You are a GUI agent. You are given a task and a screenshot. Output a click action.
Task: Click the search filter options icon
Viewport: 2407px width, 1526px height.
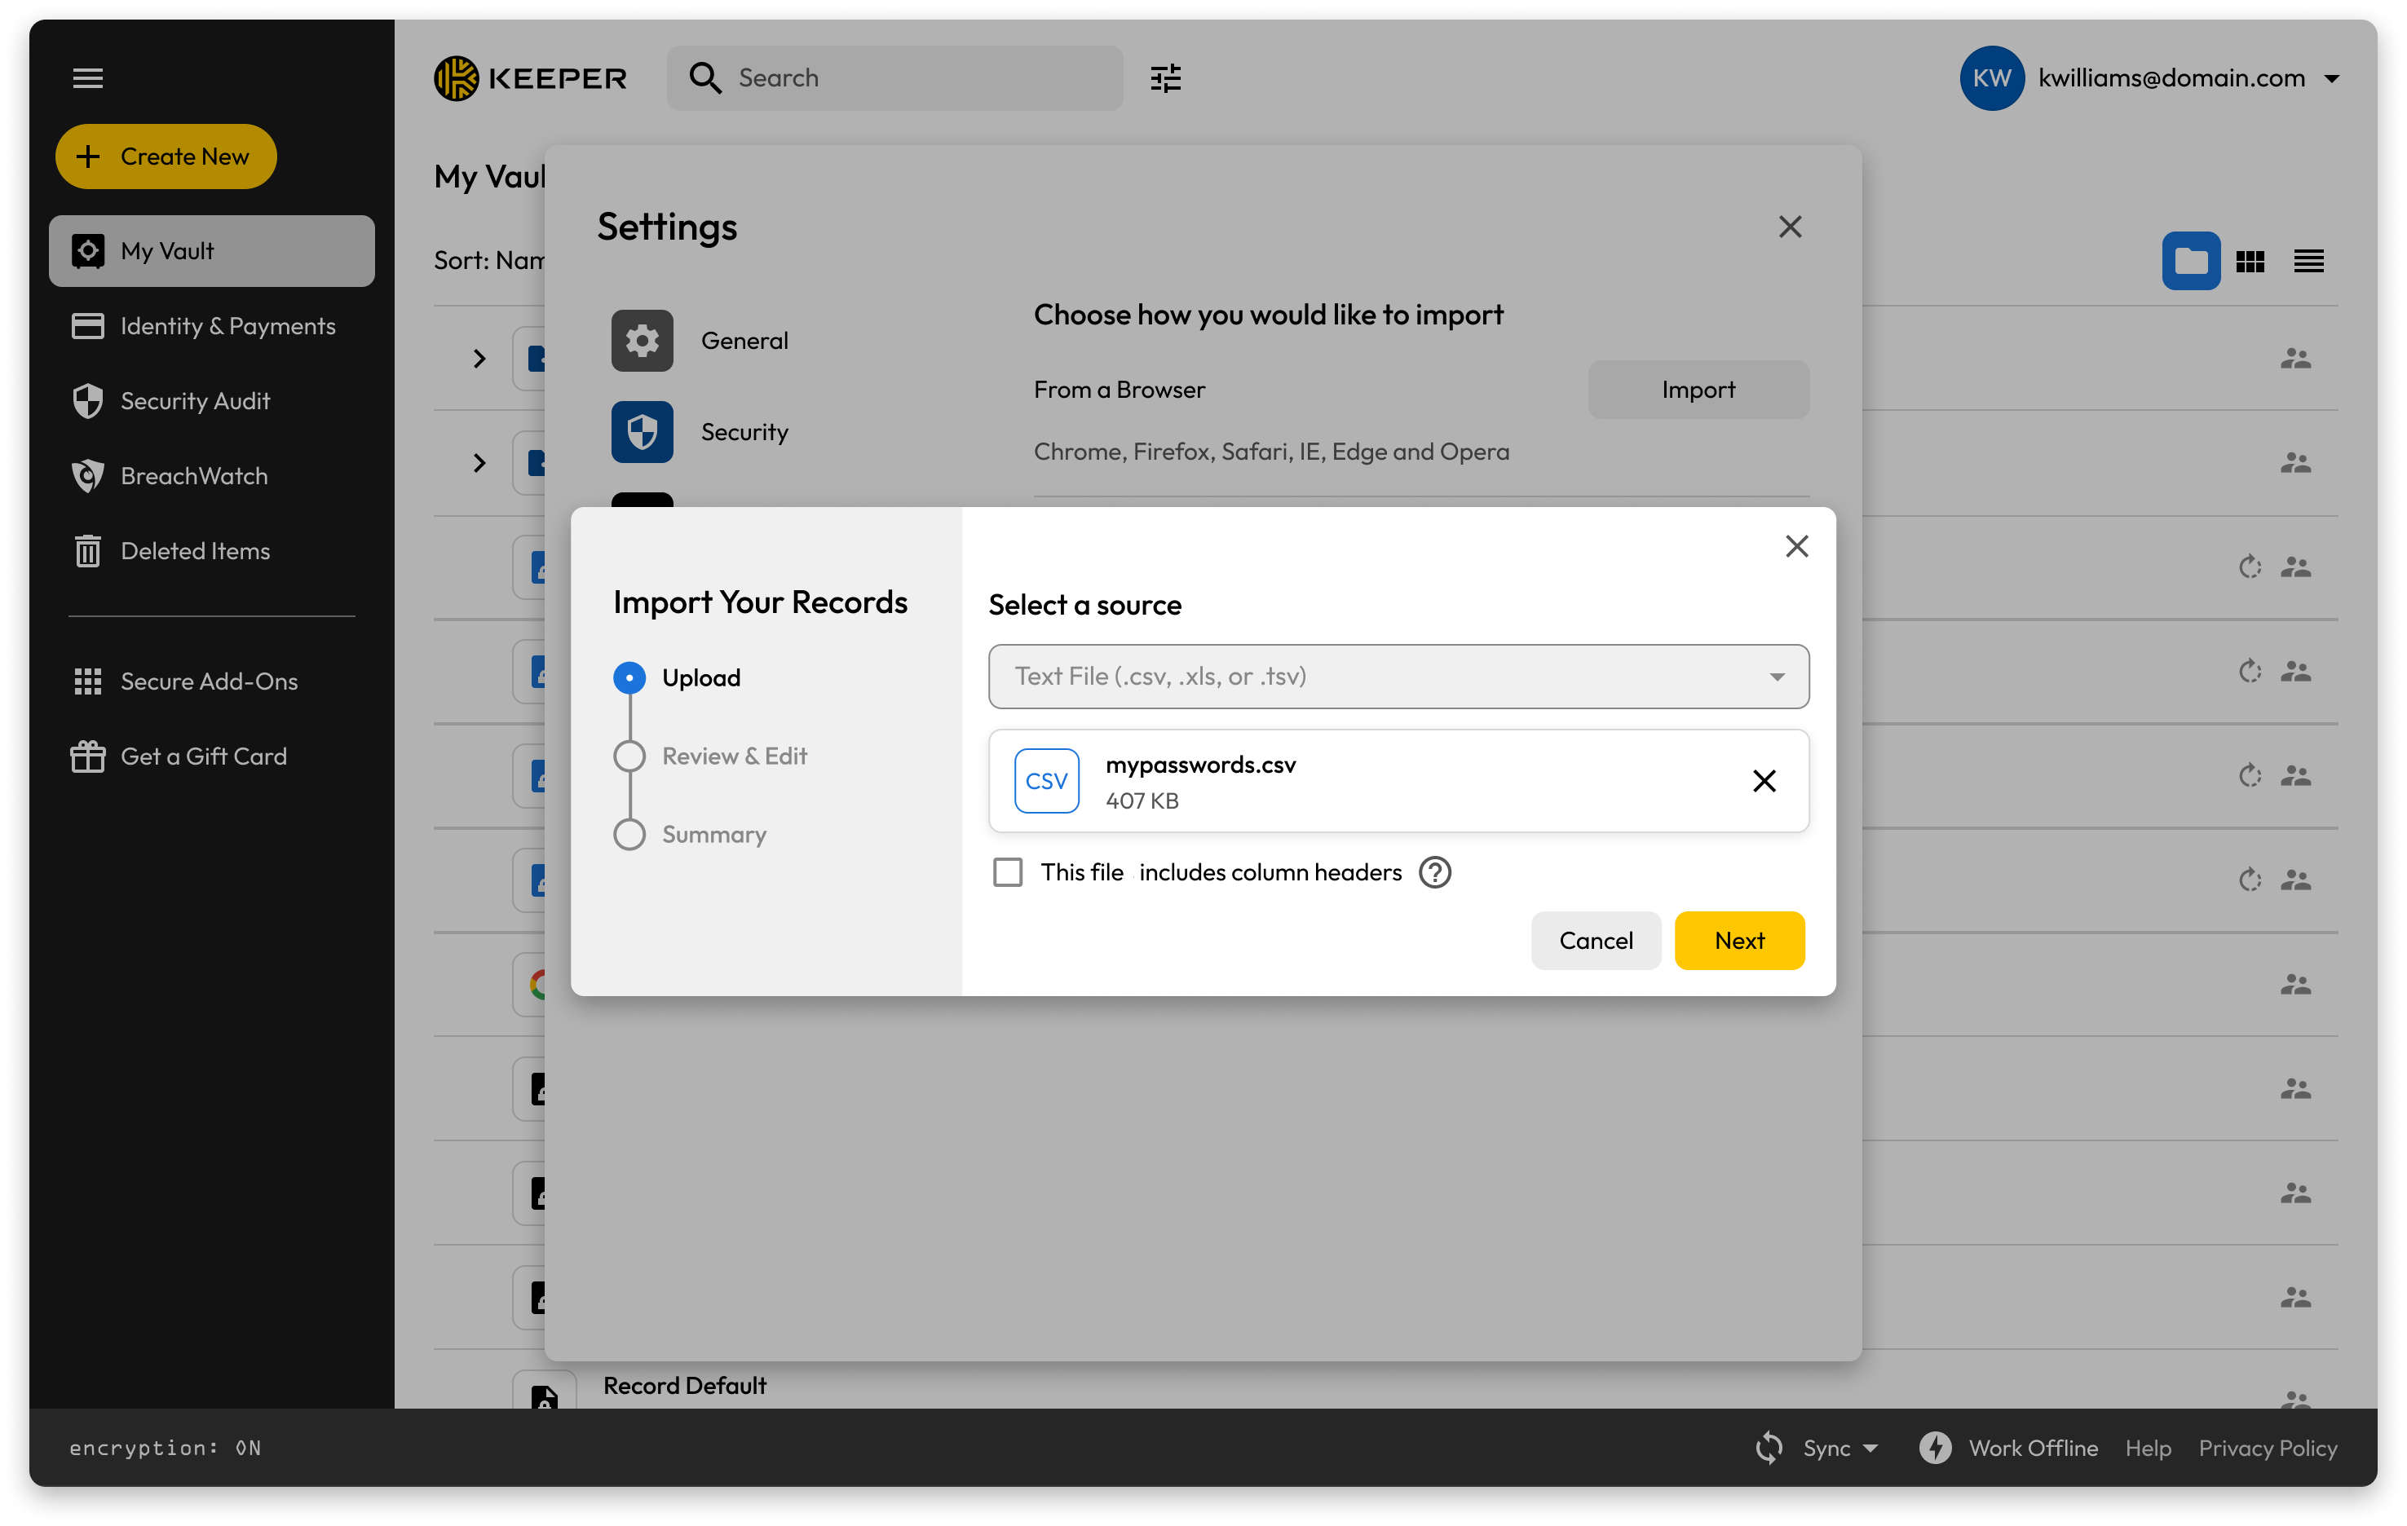1165,78
